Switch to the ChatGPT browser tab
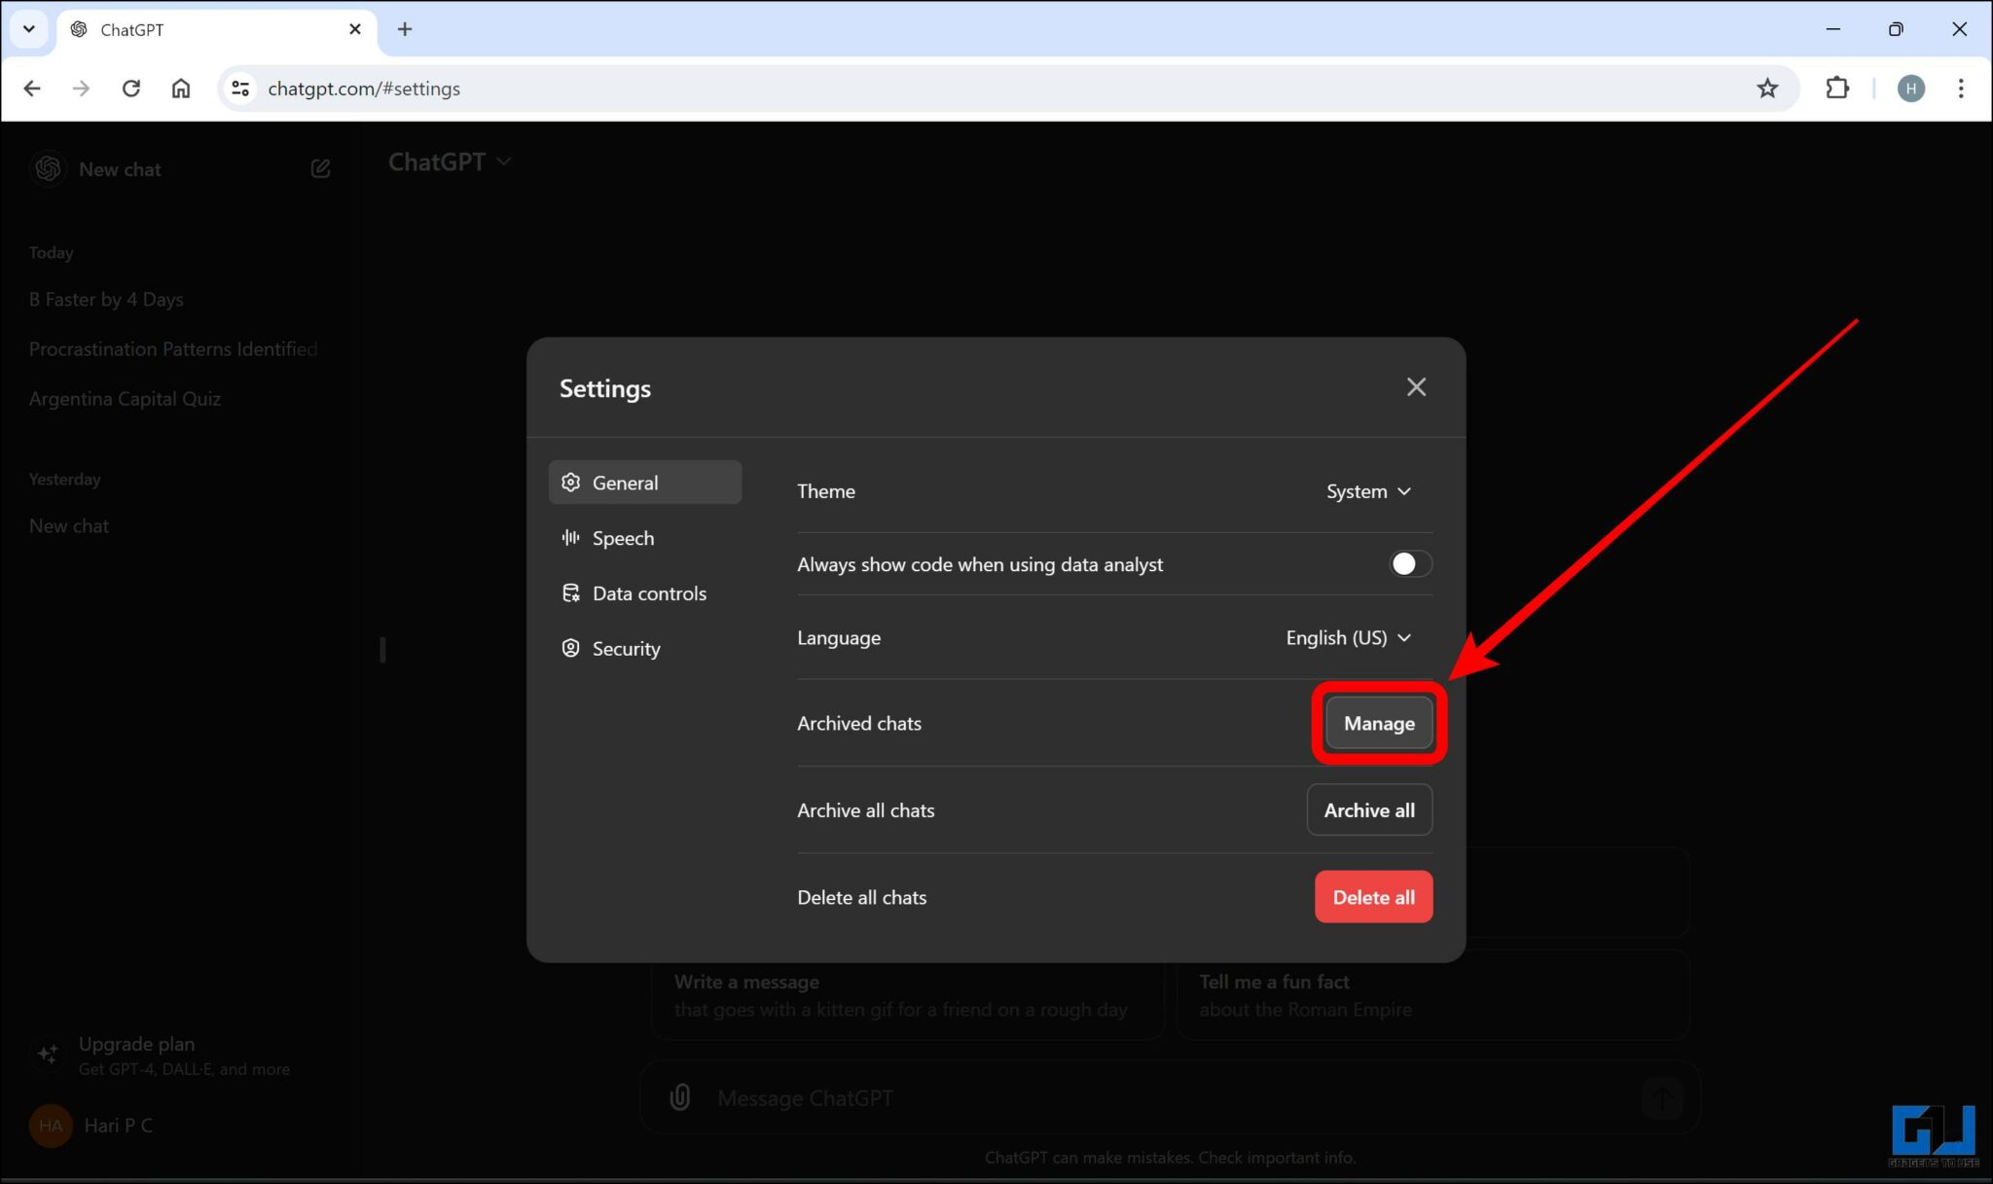This screenshot has height=1184, width=1993. point(175,29)
